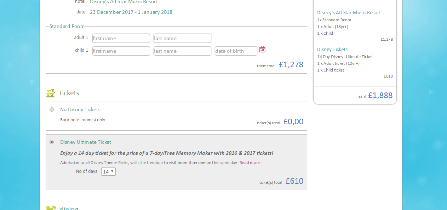Select the No Disney Tickets radio button
This screenshot has height=210, width=447.
[x=52, y=109]
